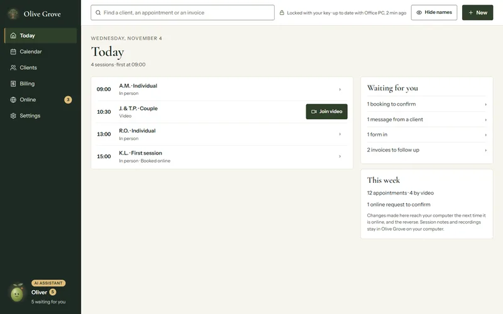The image size is (503, 314).
Task: Click the AI ASSISTANT label badge
Action: pos(48,283)
